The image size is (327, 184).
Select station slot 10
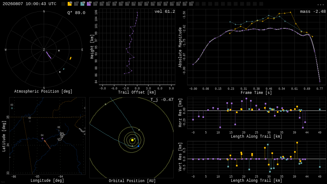(127, 4)
